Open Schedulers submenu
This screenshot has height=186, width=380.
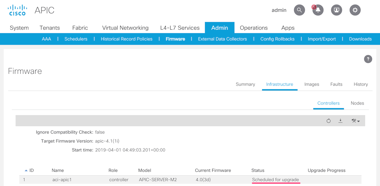coord(76,39)
